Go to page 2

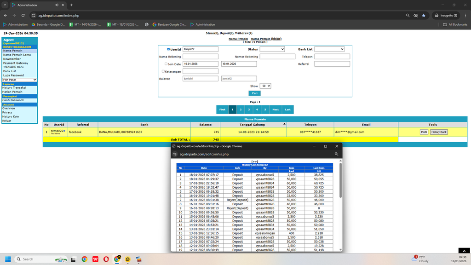point(241,109)
